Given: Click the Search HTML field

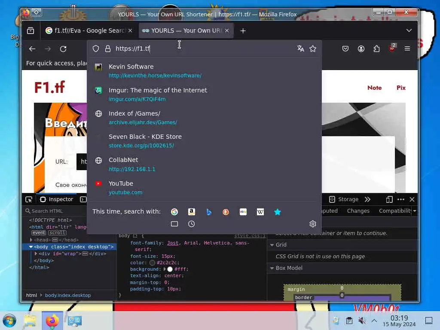Looking at the screenshot, I should click(x=56, y=211).
